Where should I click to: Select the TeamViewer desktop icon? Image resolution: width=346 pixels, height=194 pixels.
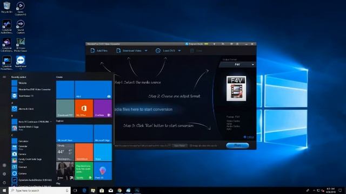point(21,63)
